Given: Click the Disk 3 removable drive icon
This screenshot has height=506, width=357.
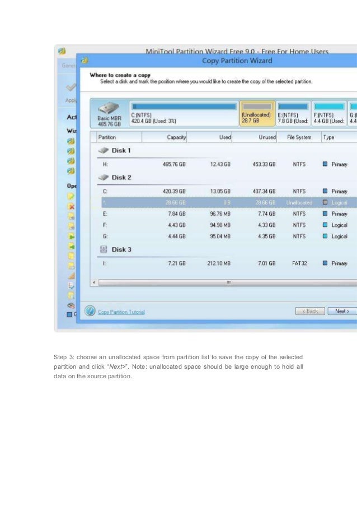Looking at the screenshot, I should [x=104, y=249].
